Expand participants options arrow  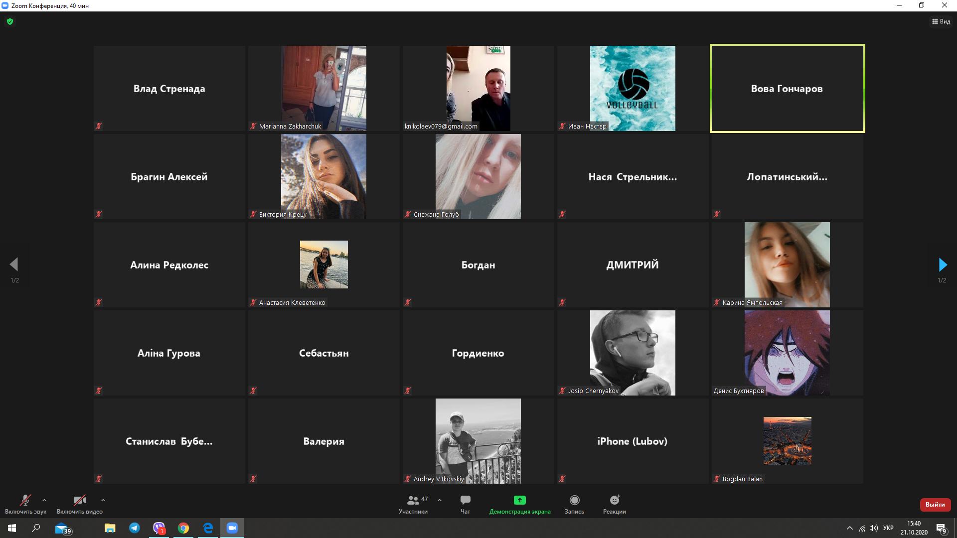point(439,500)
